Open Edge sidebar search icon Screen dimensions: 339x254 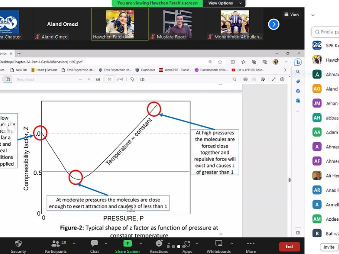coord(298,72)
